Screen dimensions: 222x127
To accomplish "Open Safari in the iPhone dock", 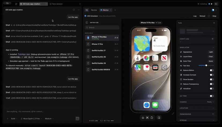I will (x=147, y=105).
